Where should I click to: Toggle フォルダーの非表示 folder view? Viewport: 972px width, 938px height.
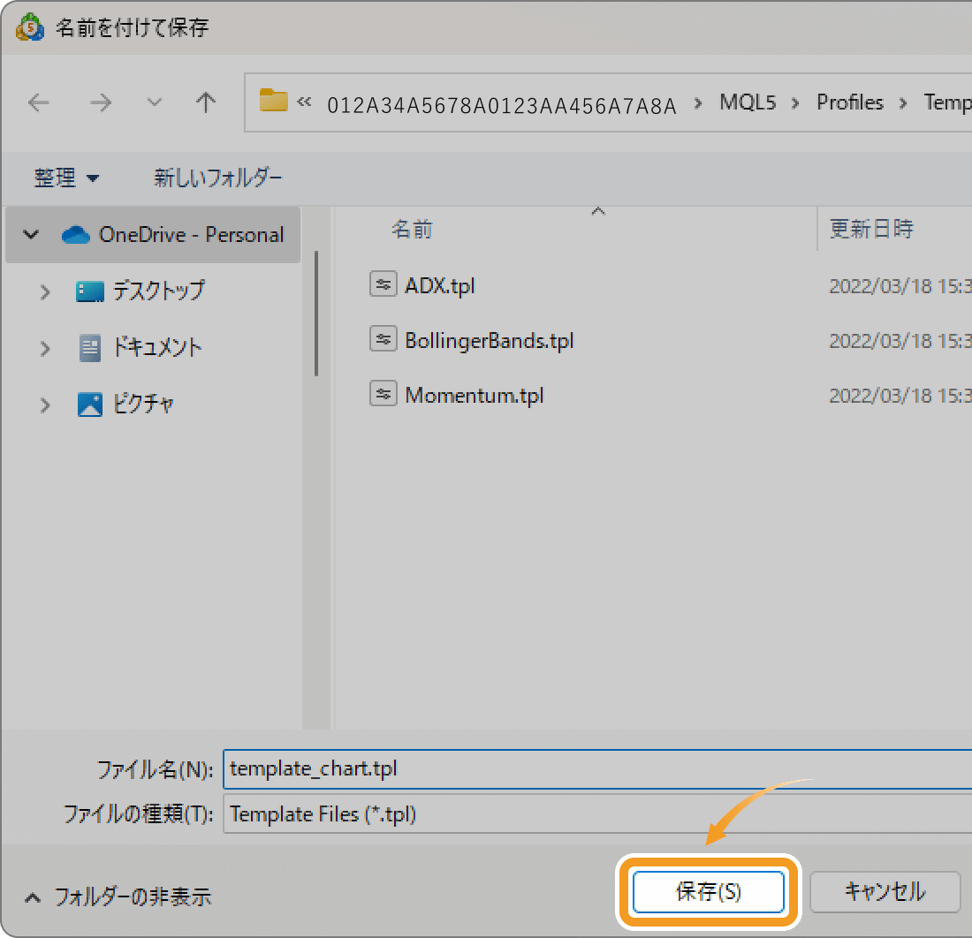tap(118, 897)
